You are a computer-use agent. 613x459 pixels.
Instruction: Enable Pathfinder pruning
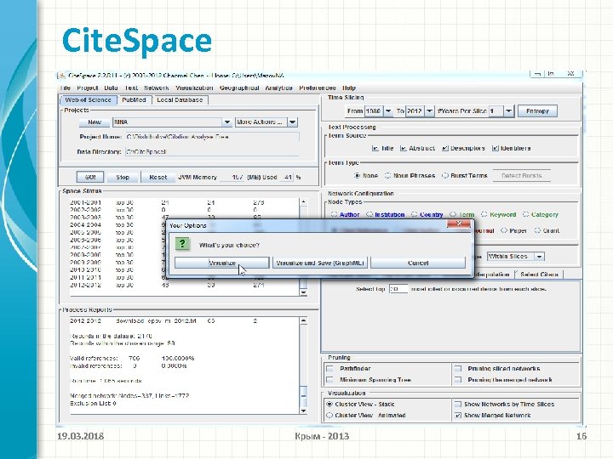tap(330, 368)
